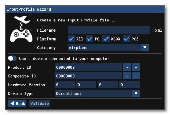
Task: Select first Hardware Version number field
Action: pyautogui.click(x=65, y=85)
